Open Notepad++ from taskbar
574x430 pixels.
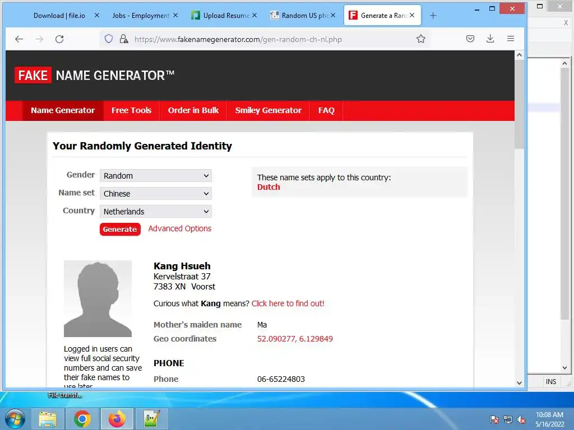point(151,419)
